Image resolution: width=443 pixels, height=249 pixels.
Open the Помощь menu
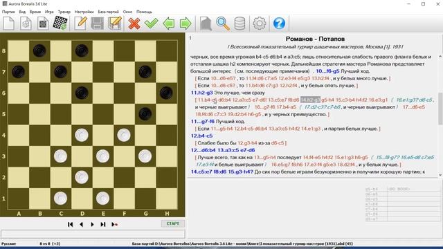tap(144, 12)
